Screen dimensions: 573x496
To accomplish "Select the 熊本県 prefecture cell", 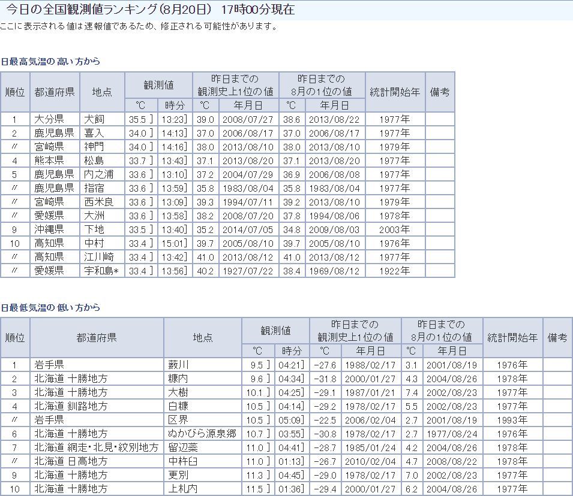I will [49, 161].
